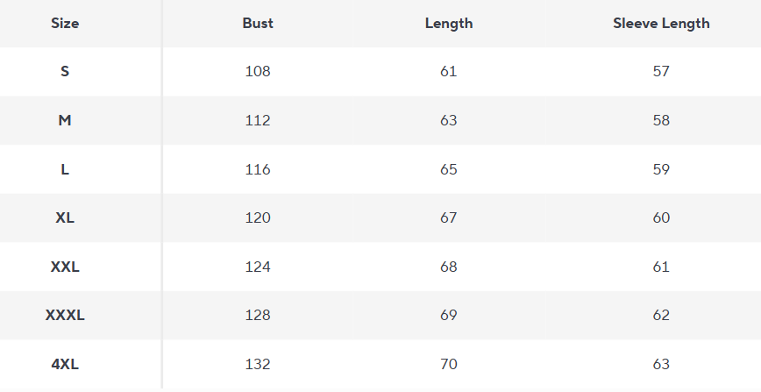This screenshot has width=761, height=392.
Task: Click length value 70 for size 4XL
Action: point(449,364)
